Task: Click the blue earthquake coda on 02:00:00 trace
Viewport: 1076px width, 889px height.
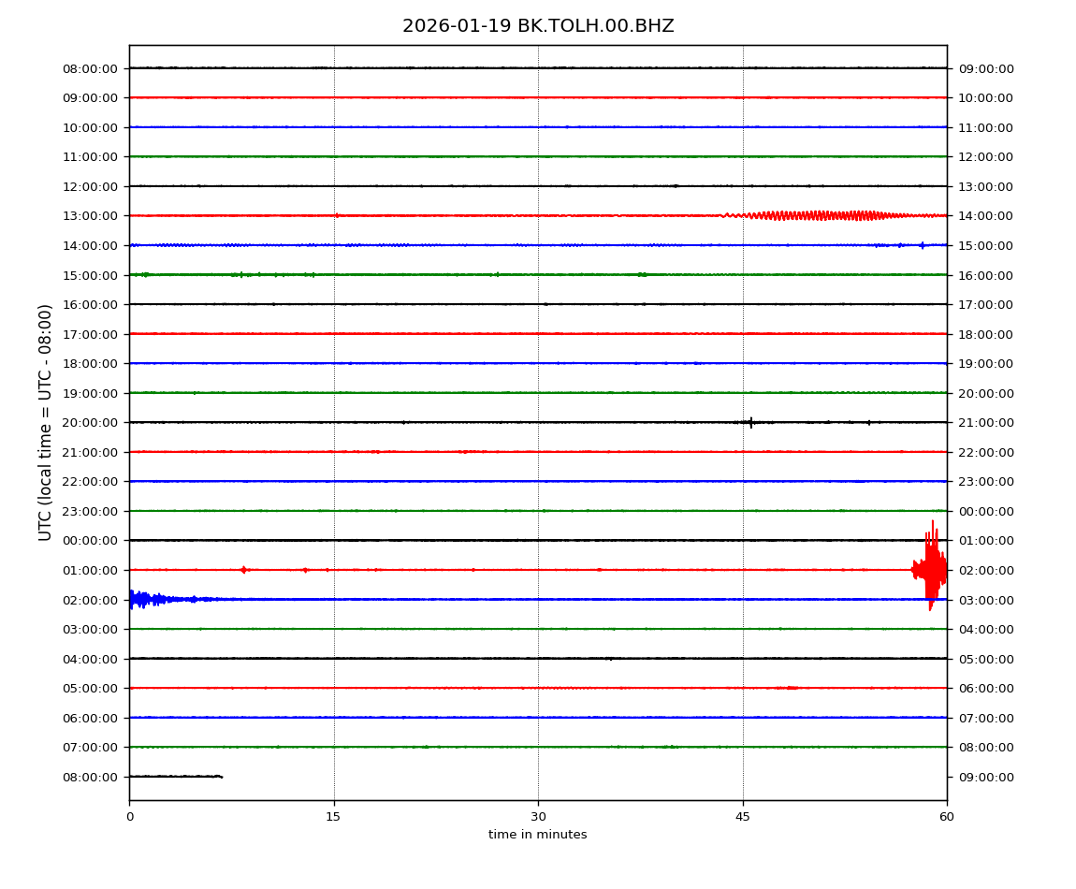Action: [145, 599]
